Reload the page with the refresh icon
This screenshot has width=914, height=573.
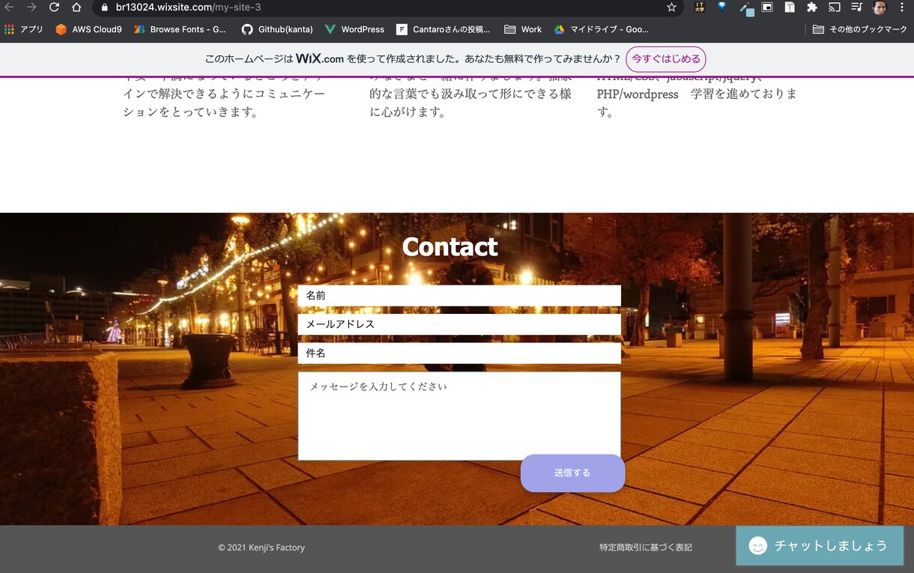point(54,7)
